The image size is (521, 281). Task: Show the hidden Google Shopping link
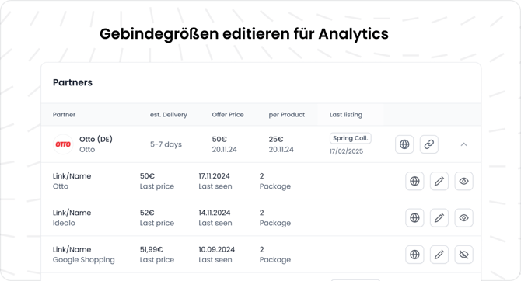464,255
